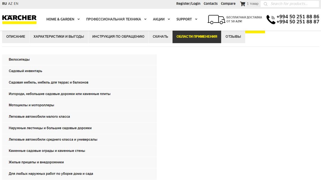Focus the product search field

click(290, 4)
